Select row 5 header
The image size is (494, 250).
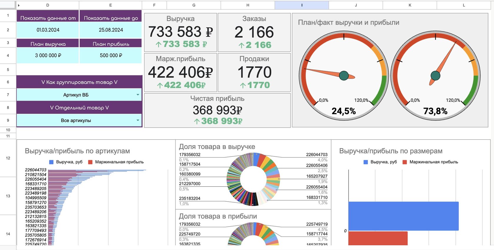[x=8, y=70]
